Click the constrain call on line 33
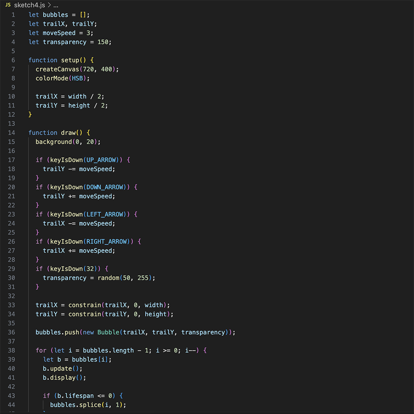Screen dimensions: 414x414 tap(85, 305)
